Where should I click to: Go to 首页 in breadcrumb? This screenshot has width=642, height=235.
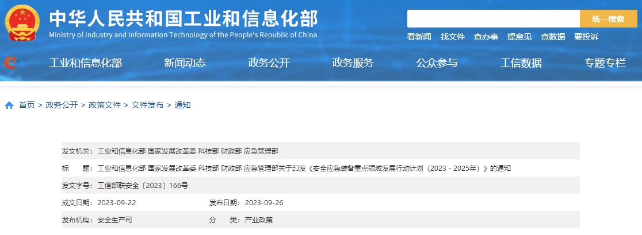pyautogui.click(x=26, y=105)
